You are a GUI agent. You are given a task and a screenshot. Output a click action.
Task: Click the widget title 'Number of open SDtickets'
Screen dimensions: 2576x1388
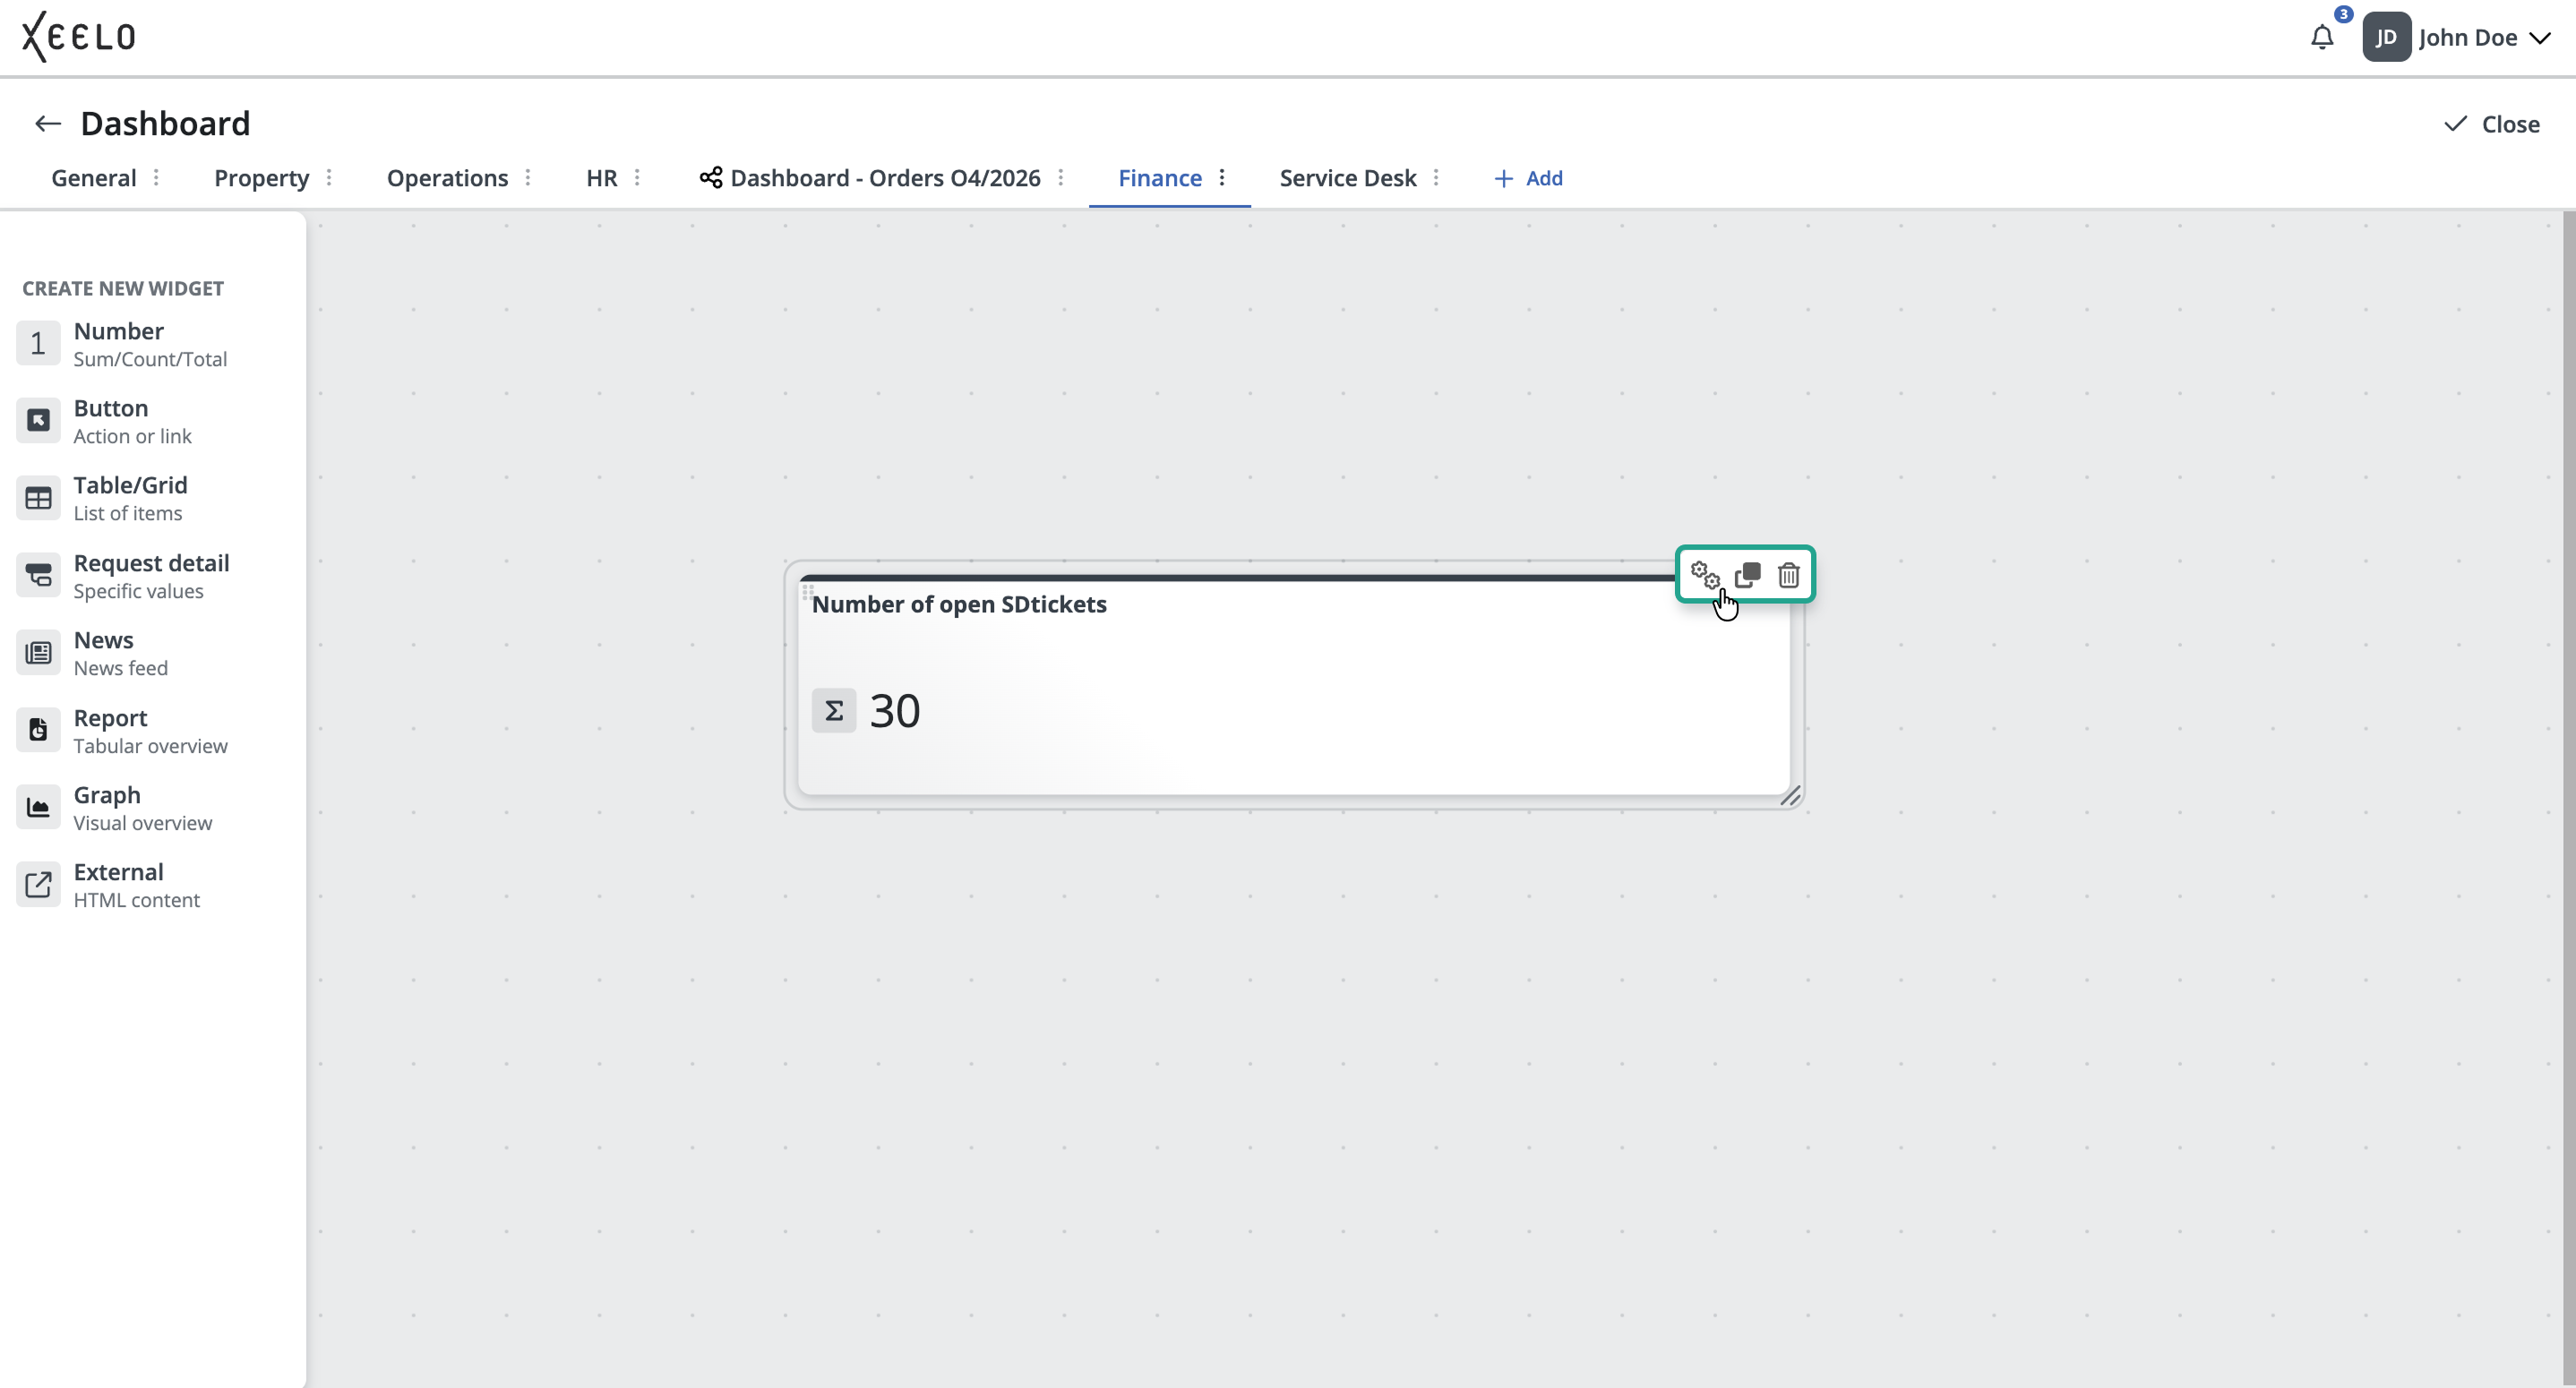coord(959,604)
